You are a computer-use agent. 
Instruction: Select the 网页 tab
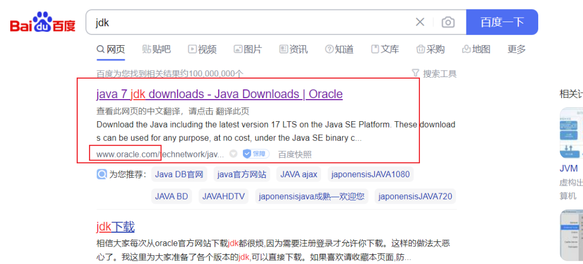111,49
